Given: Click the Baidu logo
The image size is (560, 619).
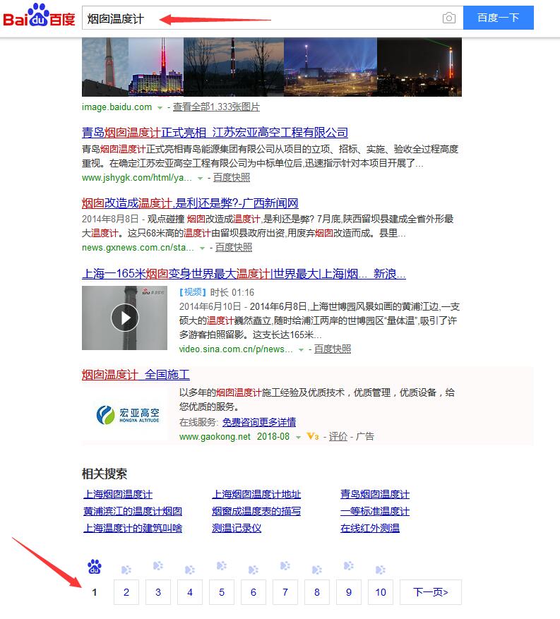Looking at the screenshot, I should 40,17.
